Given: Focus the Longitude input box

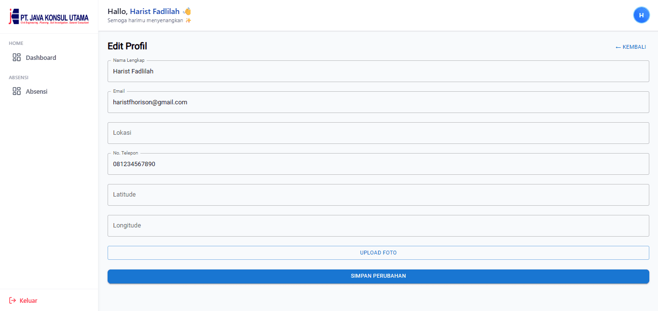Looking at the screenshot, I should pyautogui.click(x=378, y=225).
